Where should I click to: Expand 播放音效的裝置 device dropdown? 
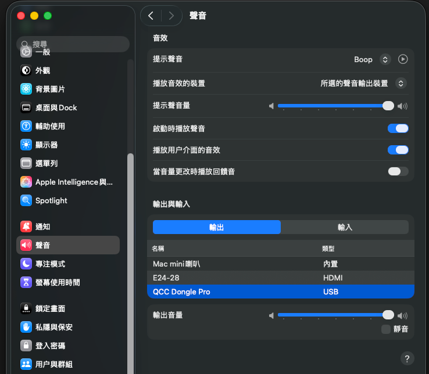401,83
